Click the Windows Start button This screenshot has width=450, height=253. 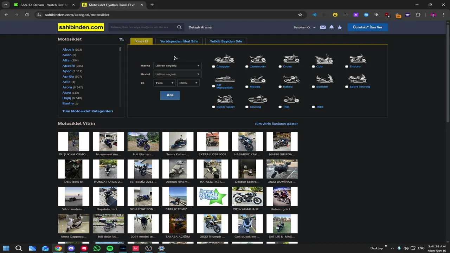pos(6,248)
